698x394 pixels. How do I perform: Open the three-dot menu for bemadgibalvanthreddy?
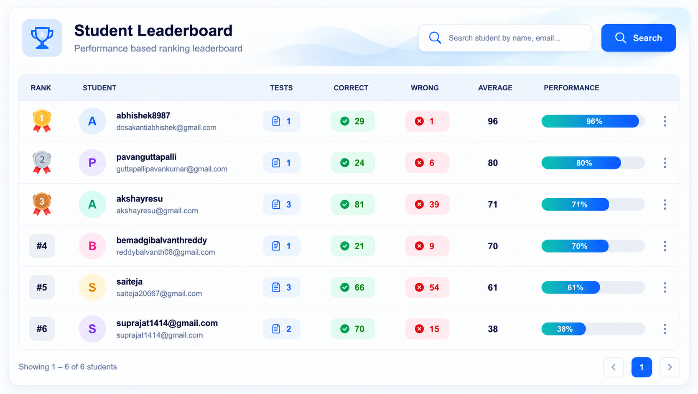coord(665,246)
